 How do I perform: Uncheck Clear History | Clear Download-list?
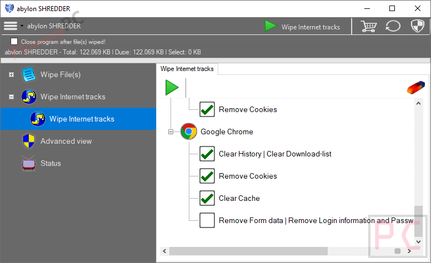(x=207, y=154)
